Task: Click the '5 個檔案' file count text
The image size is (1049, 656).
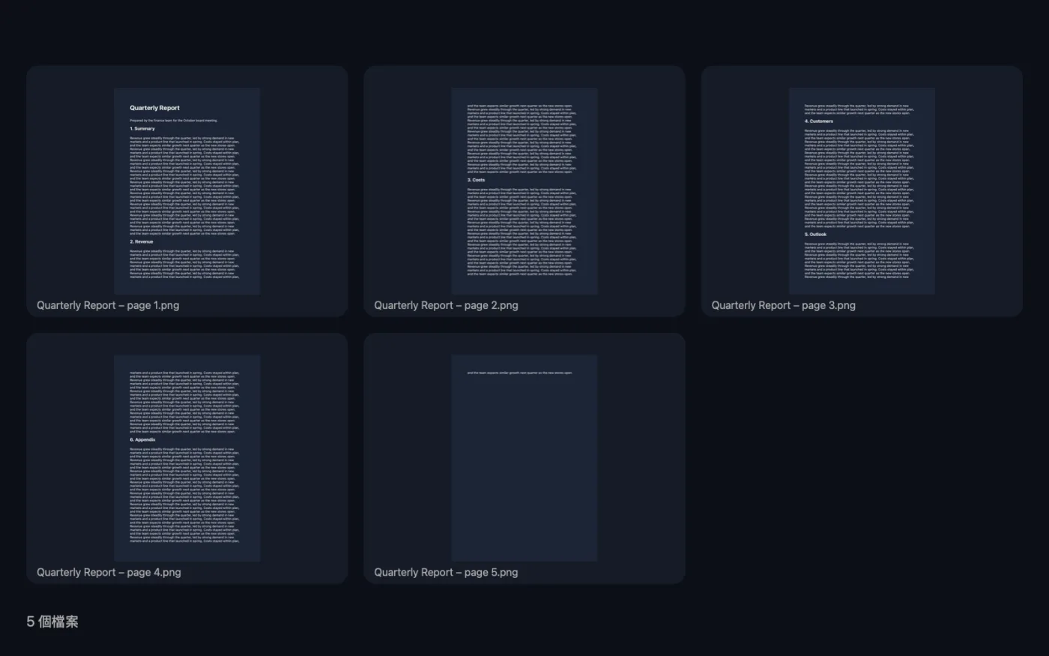Action: [52, 622]
